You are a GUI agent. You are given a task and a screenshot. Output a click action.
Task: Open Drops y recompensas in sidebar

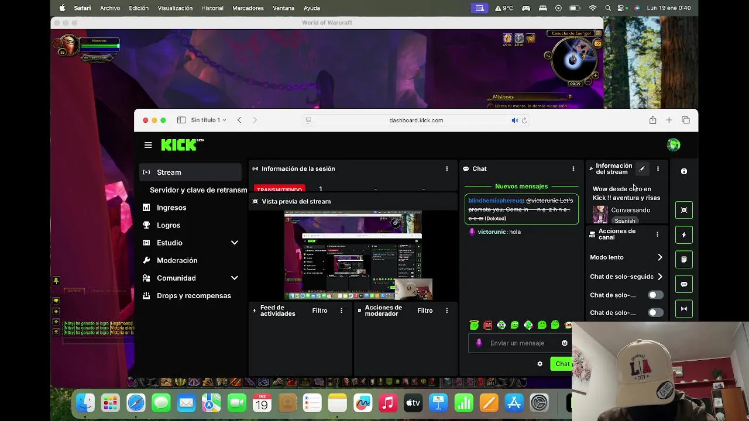(190, 295)
